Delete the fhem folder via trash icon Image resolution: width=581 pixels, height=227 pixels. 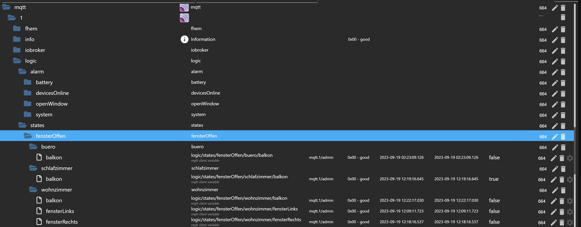(563, 29)
